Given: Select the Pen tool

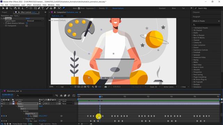Looking at the screenshot, I should [x=39, y=8].
